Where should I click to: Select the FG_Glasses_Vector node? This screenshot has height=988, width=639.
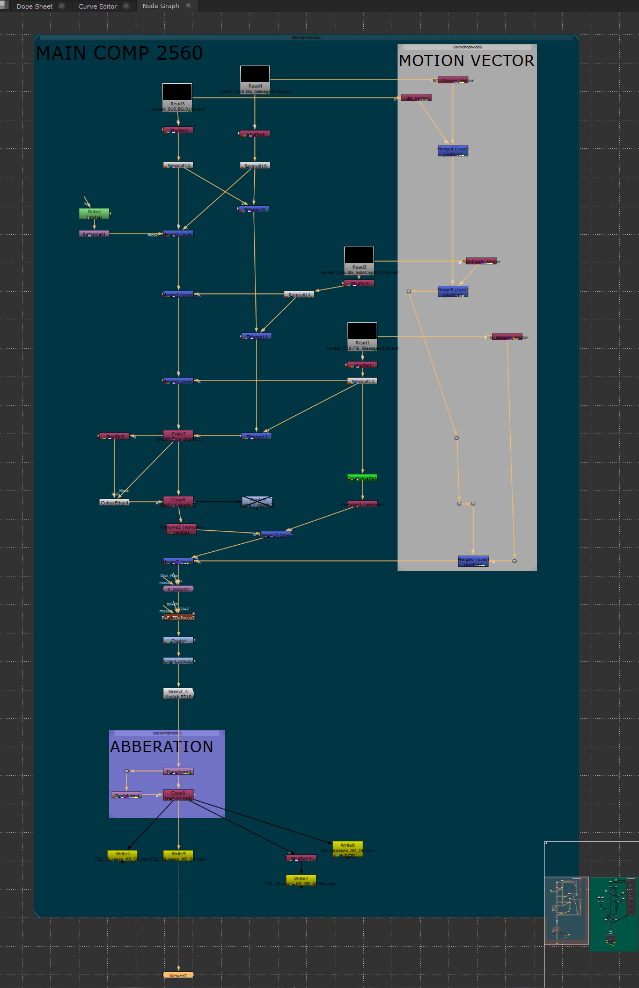pos(507,337)
